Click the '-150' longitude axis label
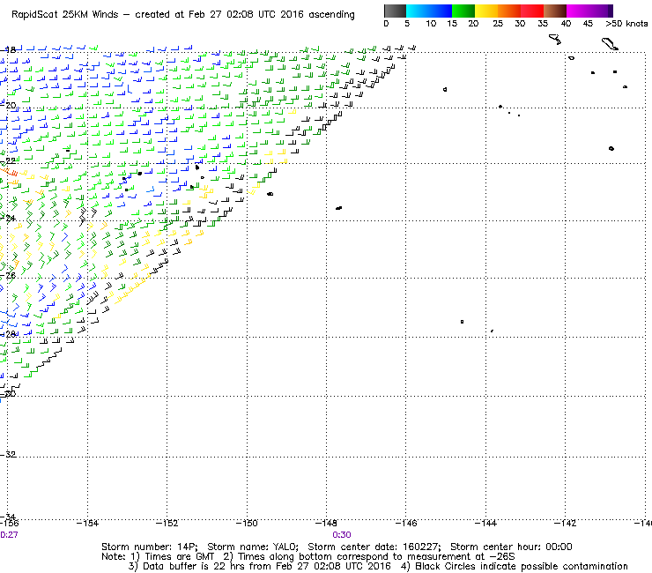This screenshot has width=652, height=573. (x=247, y=523)
